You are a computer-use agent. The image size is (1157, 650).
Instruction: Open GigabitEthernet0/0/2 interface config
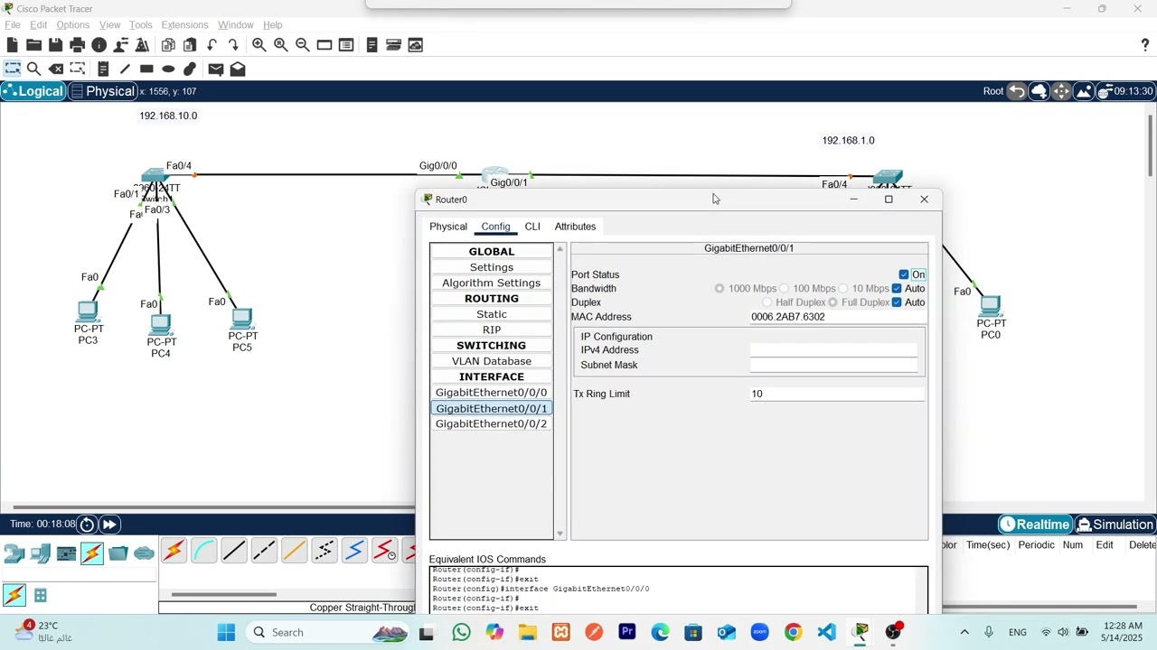click(491, 424)
